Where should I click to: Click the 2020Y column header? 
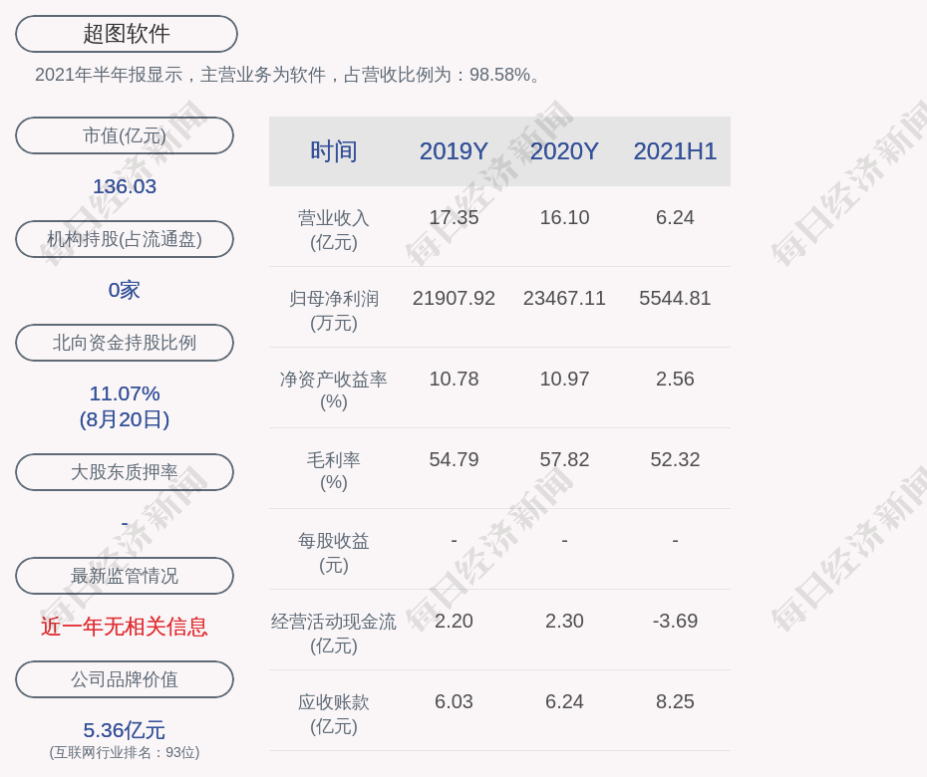tap(564, 151)
